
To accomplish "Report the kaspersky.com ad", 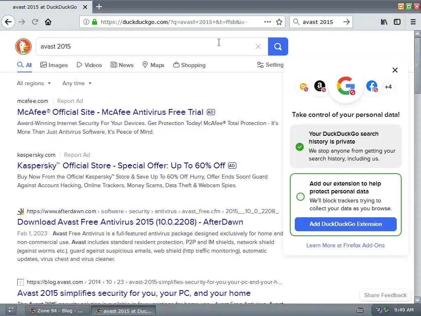I will tap(77, 155).
